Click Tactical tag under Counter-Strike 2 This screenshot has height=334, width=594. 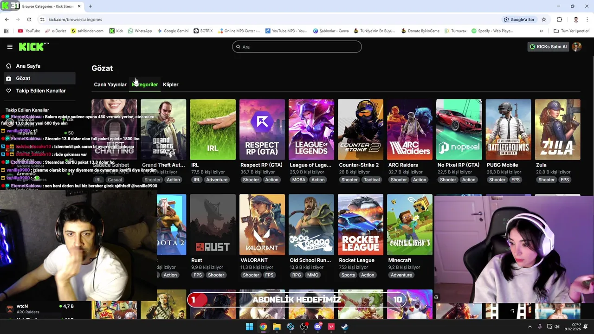tap(372, 180)
